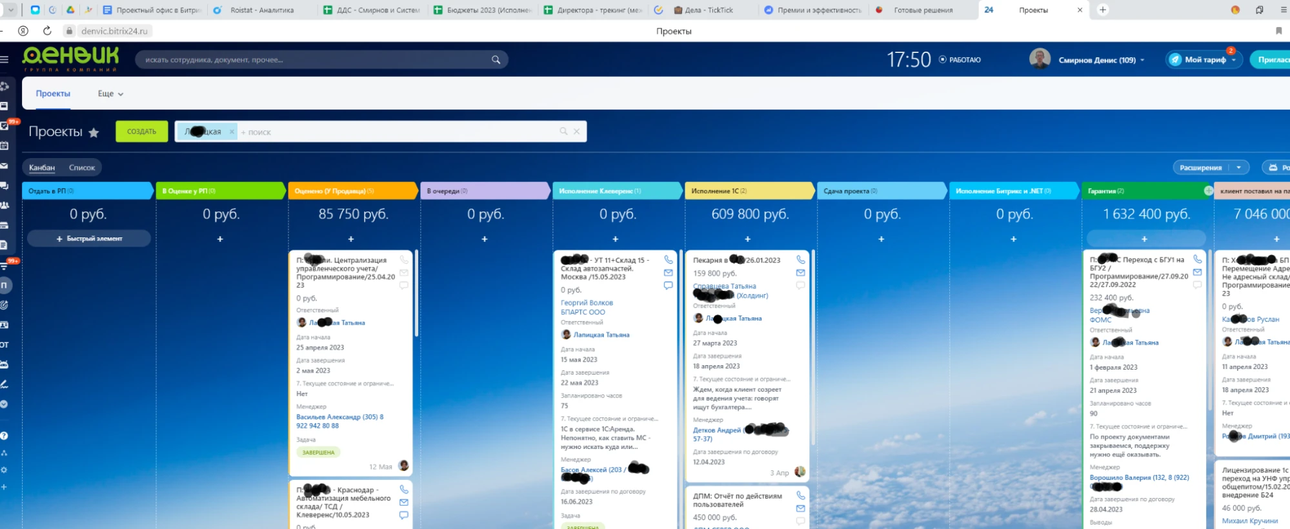Switch view to Канбан
Image resolution: width=1290 pixels, height=529 pixels.
[42, 168]
